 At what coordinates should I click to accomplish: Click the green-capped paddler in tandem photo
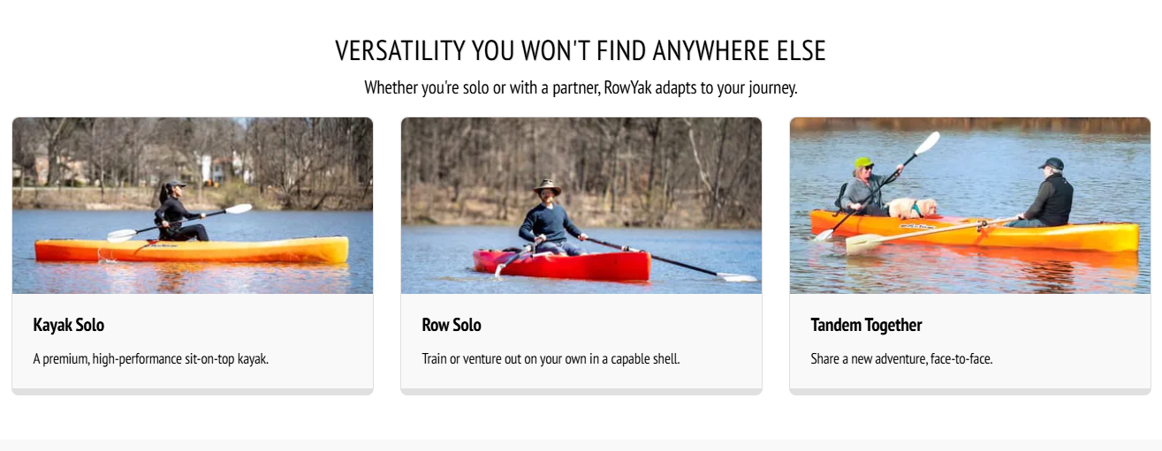pos(862,187)
